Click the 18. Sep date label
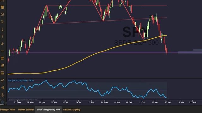 tap(129, 102)
